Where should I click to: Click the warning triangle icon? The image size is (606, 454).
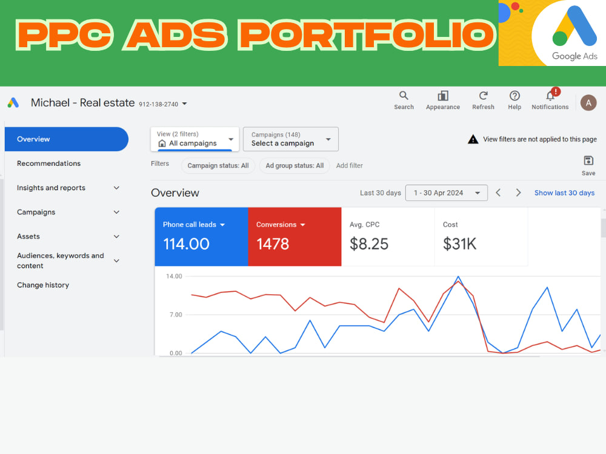[473, 139]
